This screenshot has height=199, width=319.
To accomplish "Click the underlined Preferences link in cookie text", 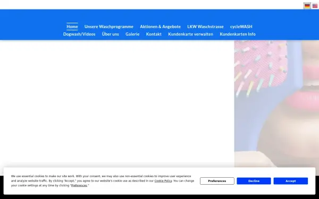I will (79, 185).
